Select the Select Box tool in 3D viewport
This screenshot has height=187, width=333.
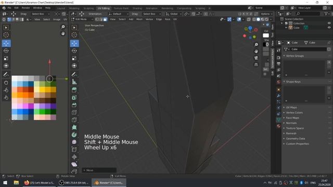point(74,28)
